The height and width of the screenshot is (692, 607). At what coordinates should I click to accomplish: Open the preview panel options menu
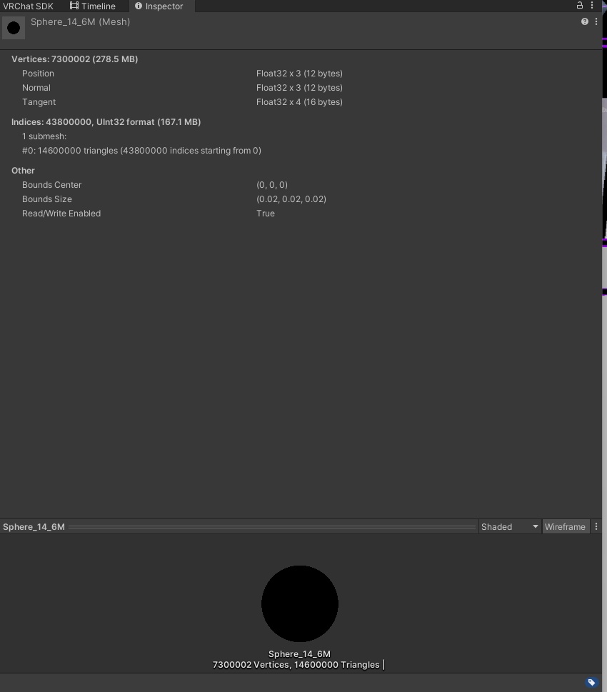coord(596,526)
